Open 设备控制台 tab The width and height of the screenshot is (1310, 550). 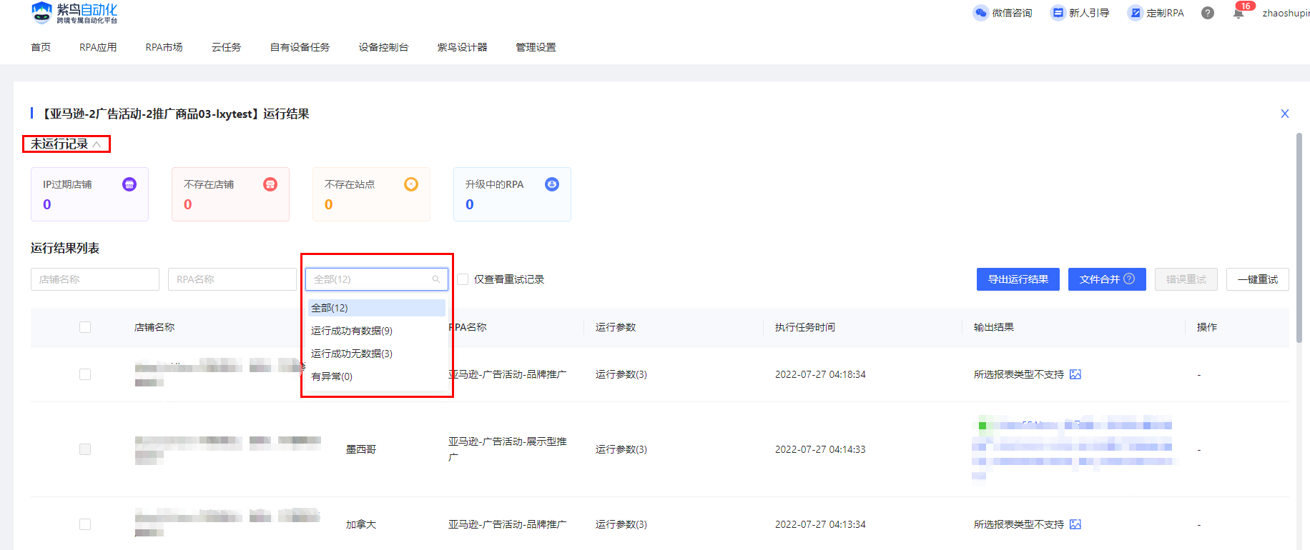coord(384,47)
